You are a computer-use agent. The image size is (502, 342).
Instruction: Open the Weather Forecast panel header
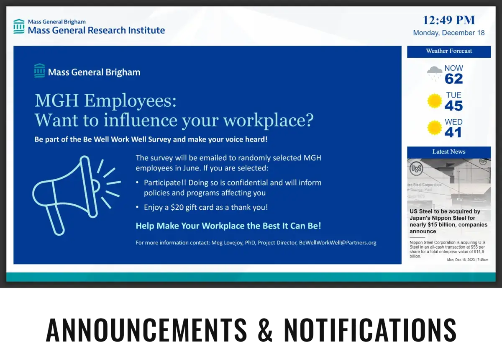(448, 51)
